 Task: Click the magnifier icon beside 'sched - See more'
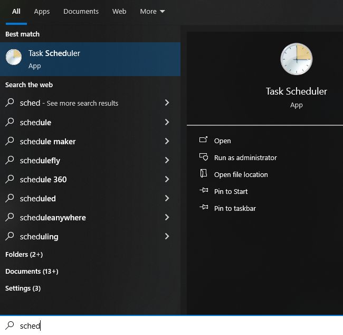coord(9,103)
